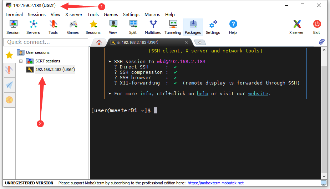This screenshot has height=189, width=330.
Task: Expand the SCRT sessions folder
Action: (21, 61)
